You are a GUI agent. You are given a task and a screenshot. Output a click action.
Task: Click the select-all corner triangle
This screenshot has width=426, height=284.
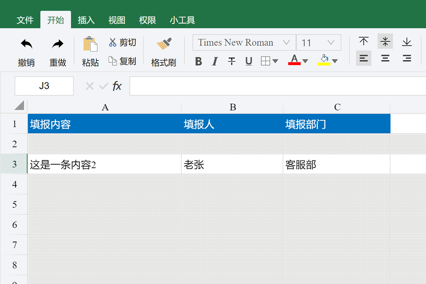[19, 105]
